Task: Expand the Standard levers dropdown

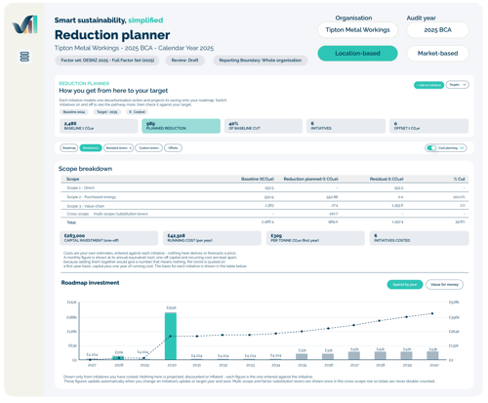Action: coord(118,148)
